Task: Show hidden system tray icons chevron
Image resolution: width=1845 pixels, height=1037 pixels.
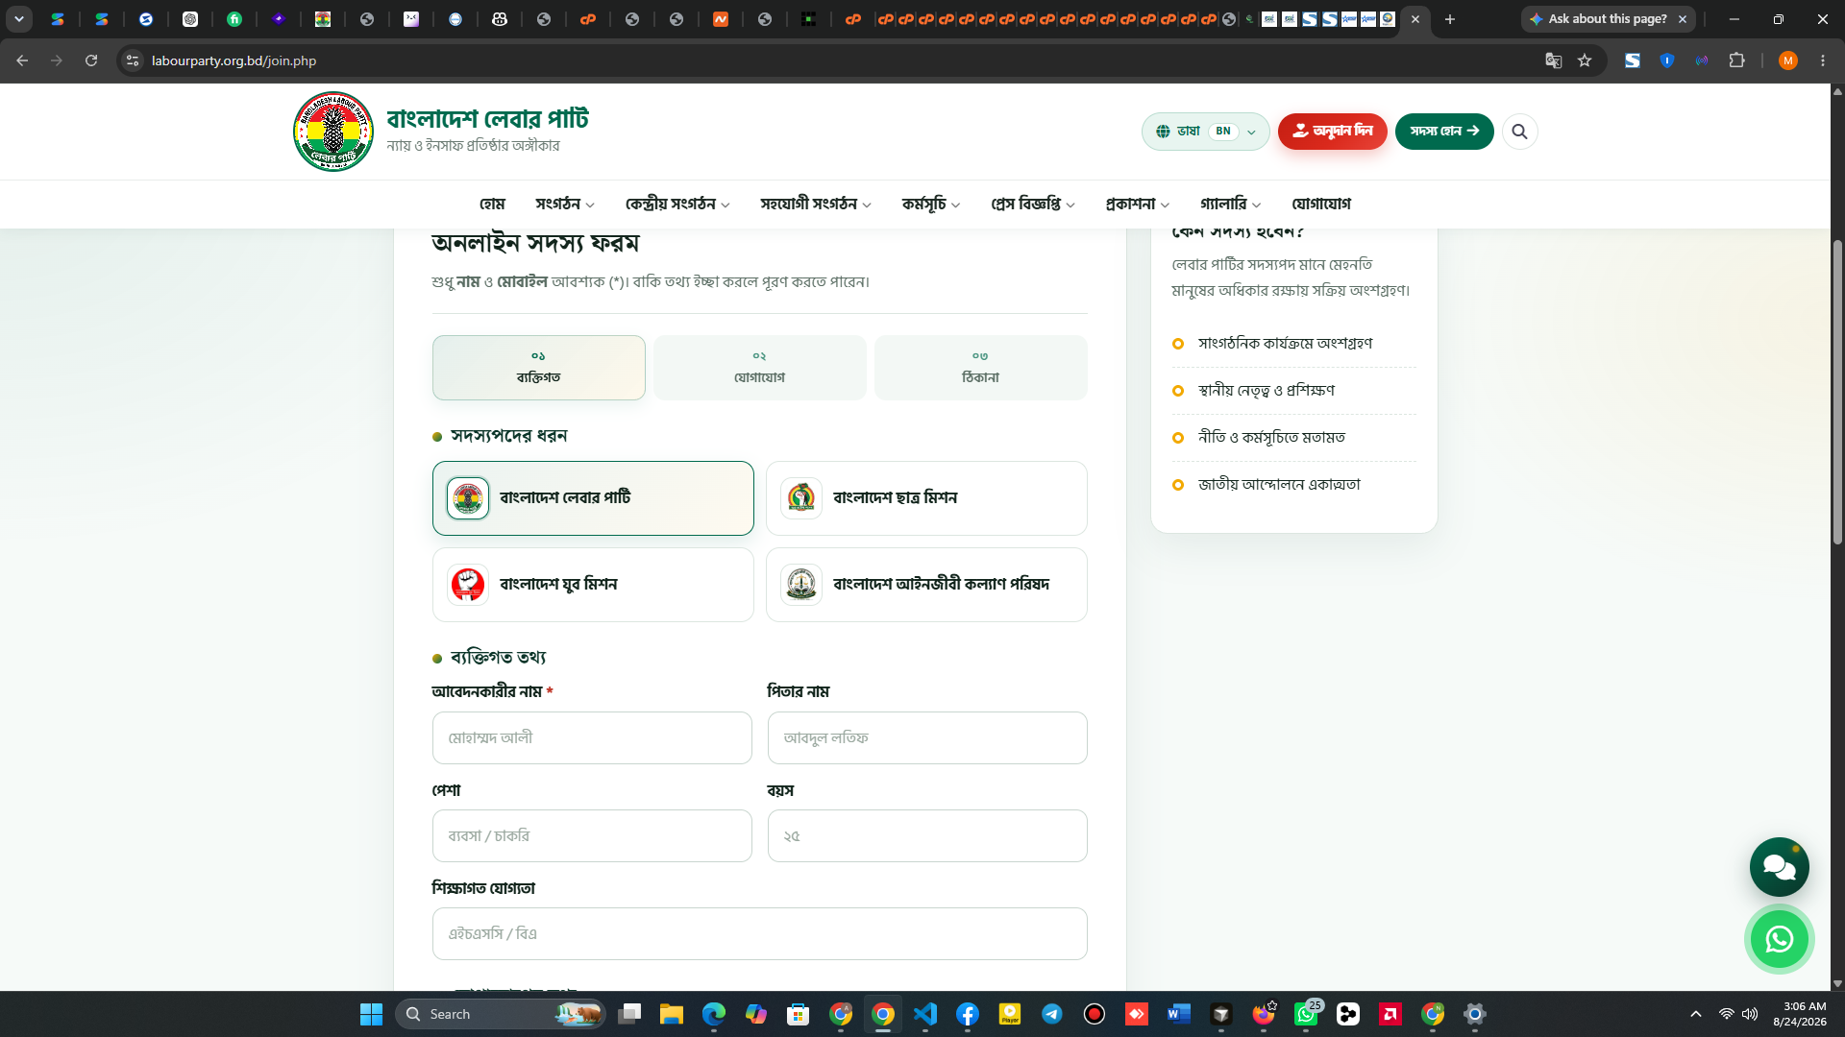Action: pyautogui.click(x=1695, y=1014)
